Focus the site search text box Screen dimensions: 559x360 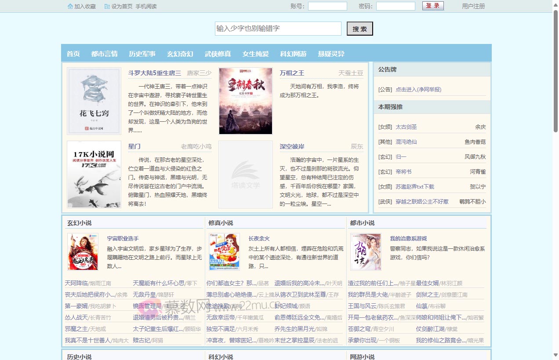pyautogui.click(x=278, y=28)
